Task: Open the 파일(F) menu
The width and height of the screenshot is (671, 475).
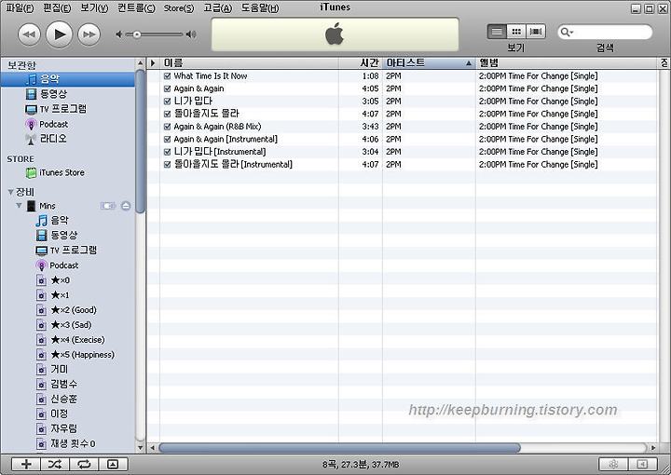Action: click(x=21, y=8)
